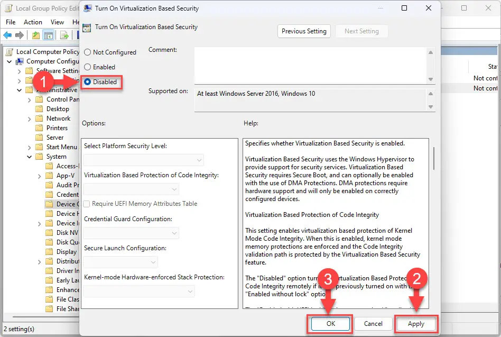Expand the Control Panel tree node
Image resolution: width=501 pixels, height=337 pixels.
(30, 100)
